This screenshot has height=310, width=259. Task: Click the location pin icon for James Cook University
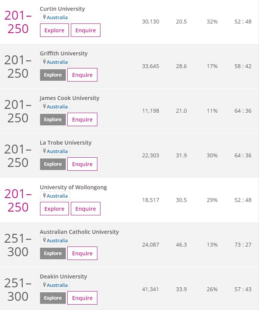click(44, 107)
